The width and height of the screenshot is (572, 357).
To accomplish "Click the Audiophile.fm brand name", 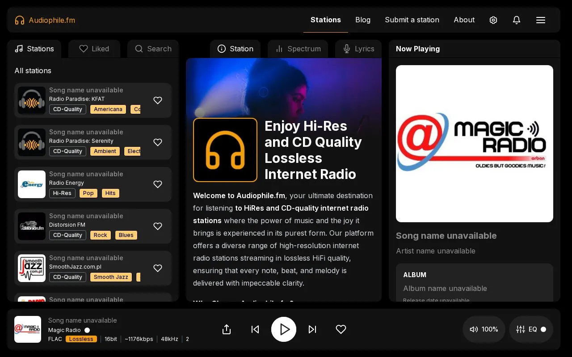I will [x=52, y=20].
